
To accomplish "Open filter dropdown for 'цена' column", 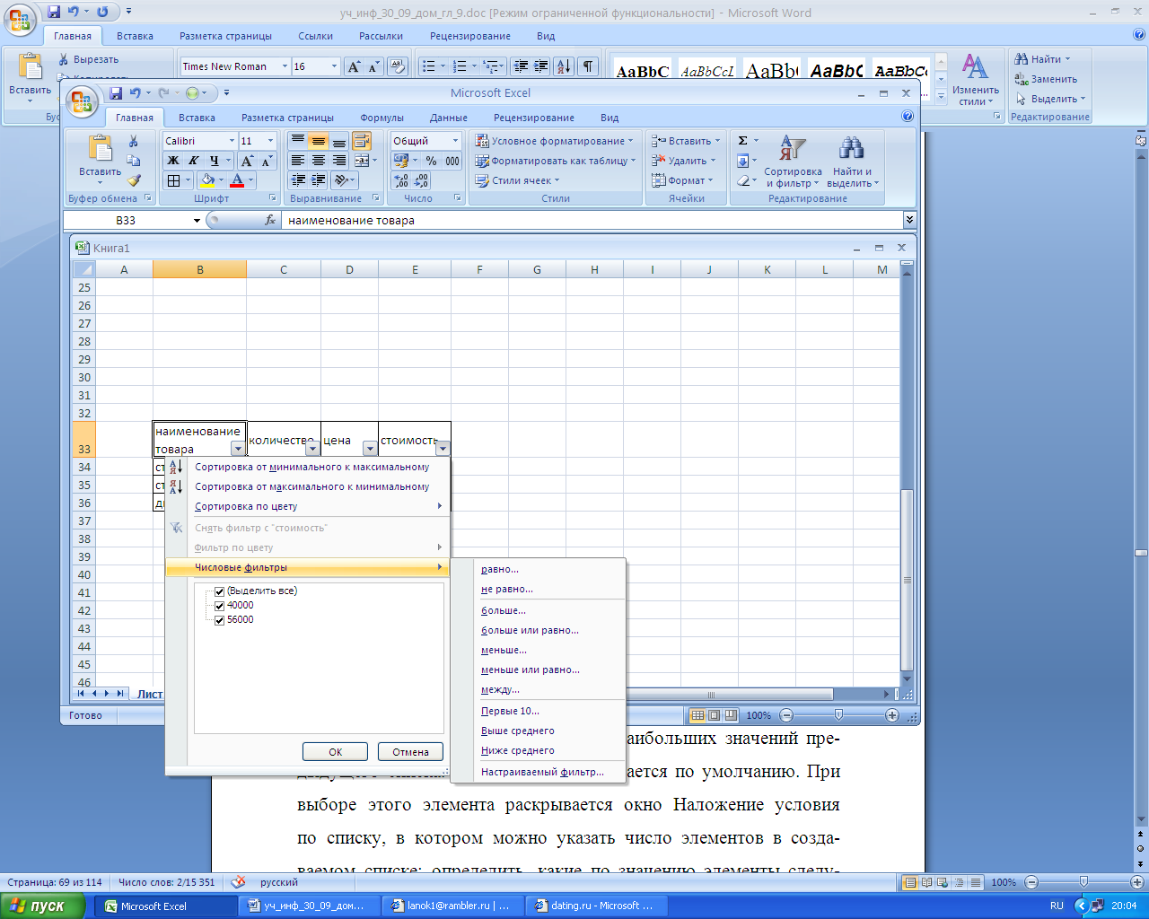I will 370,449.
